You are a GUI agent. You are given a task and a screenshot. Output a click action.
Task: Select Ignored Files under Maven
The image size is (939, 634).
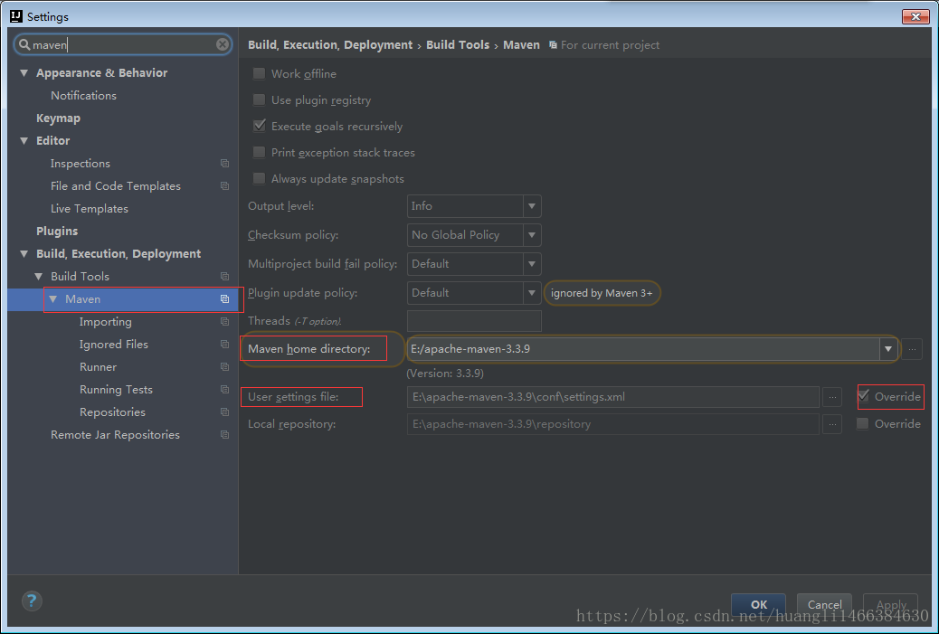(114, 345)
